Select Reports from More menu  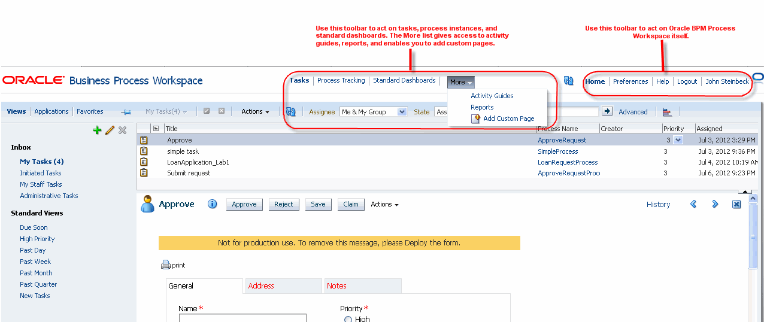(482, 107)
